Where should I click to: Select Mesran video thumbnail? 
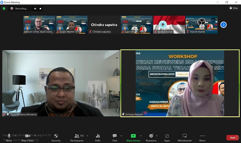click(x=39, y=25)
